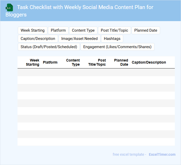Click the green XLS file icon
Screen dimensions: 181x165
[10, 7]
